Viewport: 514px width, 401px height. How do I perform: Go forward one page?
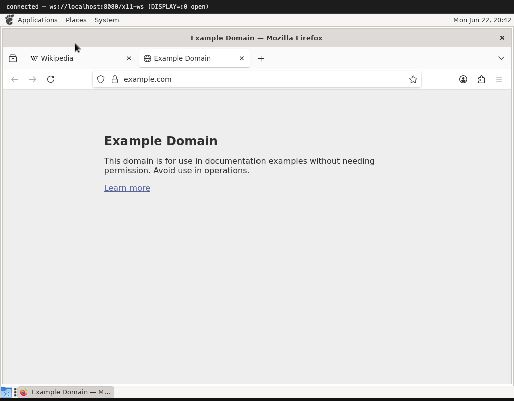click(x=33, y=79)
